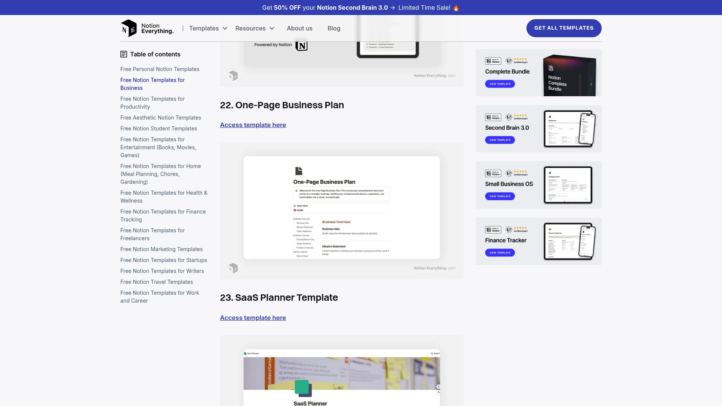Click the Notion Complete Bundle box image
This screenshot has height=406, width=722.
pos(570,75)
